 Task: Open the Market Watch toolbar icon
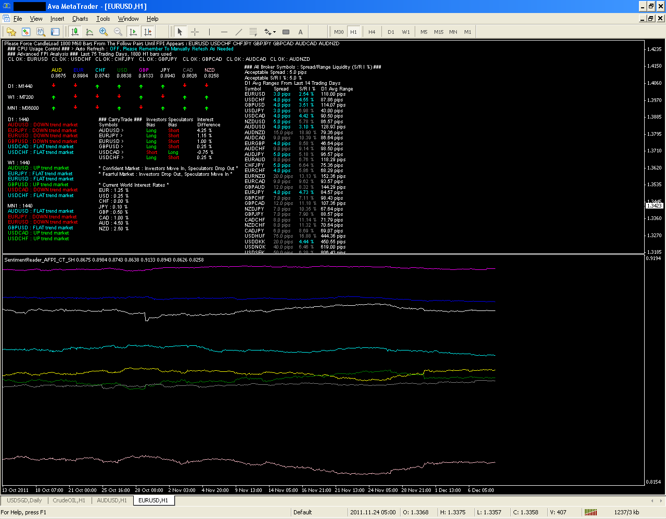(26, 32)
